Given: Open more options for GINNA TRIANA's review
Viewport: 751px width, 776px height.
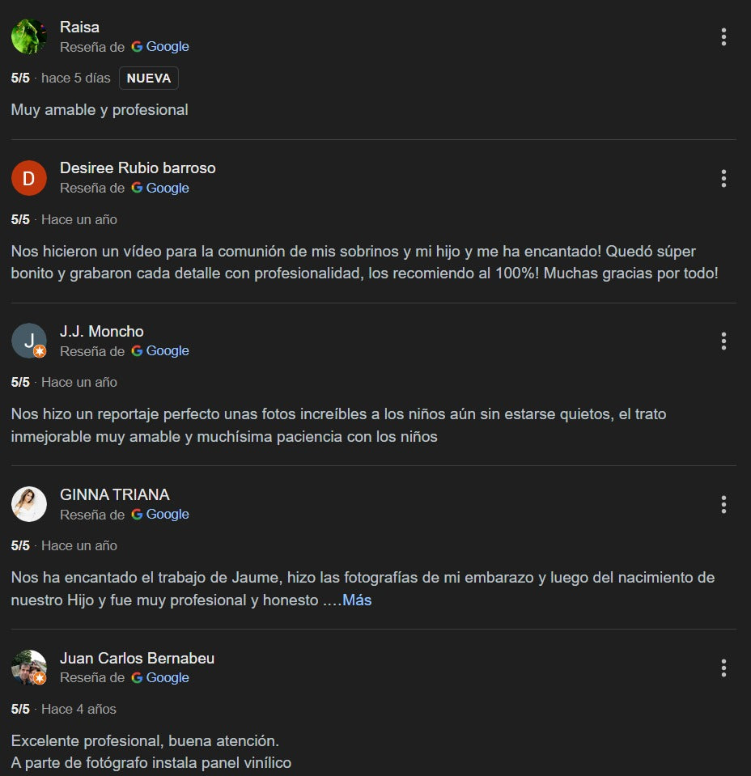Looking at the screenshot, I should point(723,504).
